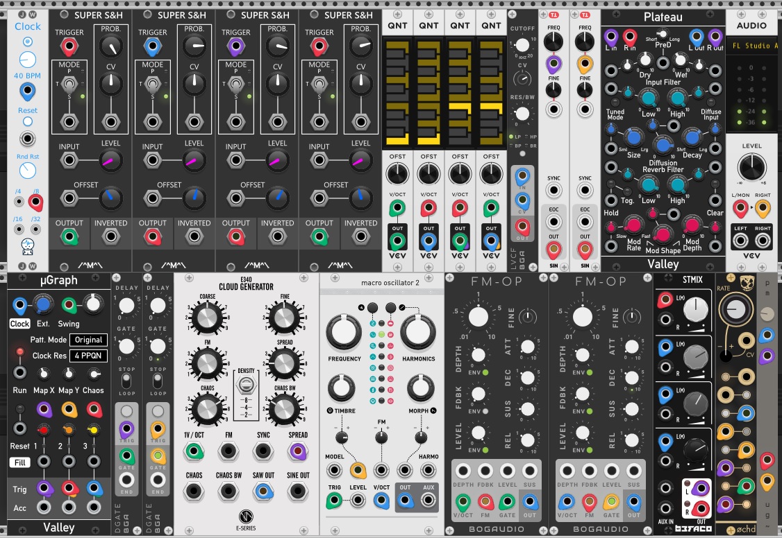Click the OUT jack on second QNT module
The image size is (782, 538).
429,241
